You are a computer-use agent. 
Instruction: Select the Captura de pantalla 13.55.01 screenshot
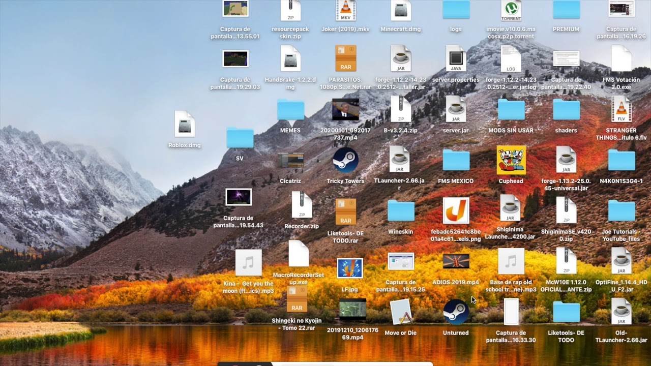pos(235,9)
